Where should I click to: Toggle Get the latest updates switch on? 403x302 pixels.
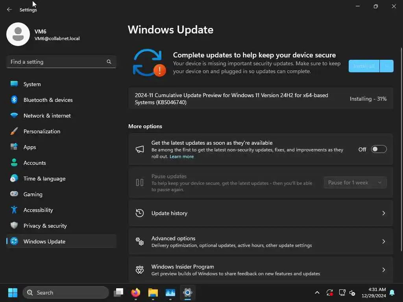[379, 149]
